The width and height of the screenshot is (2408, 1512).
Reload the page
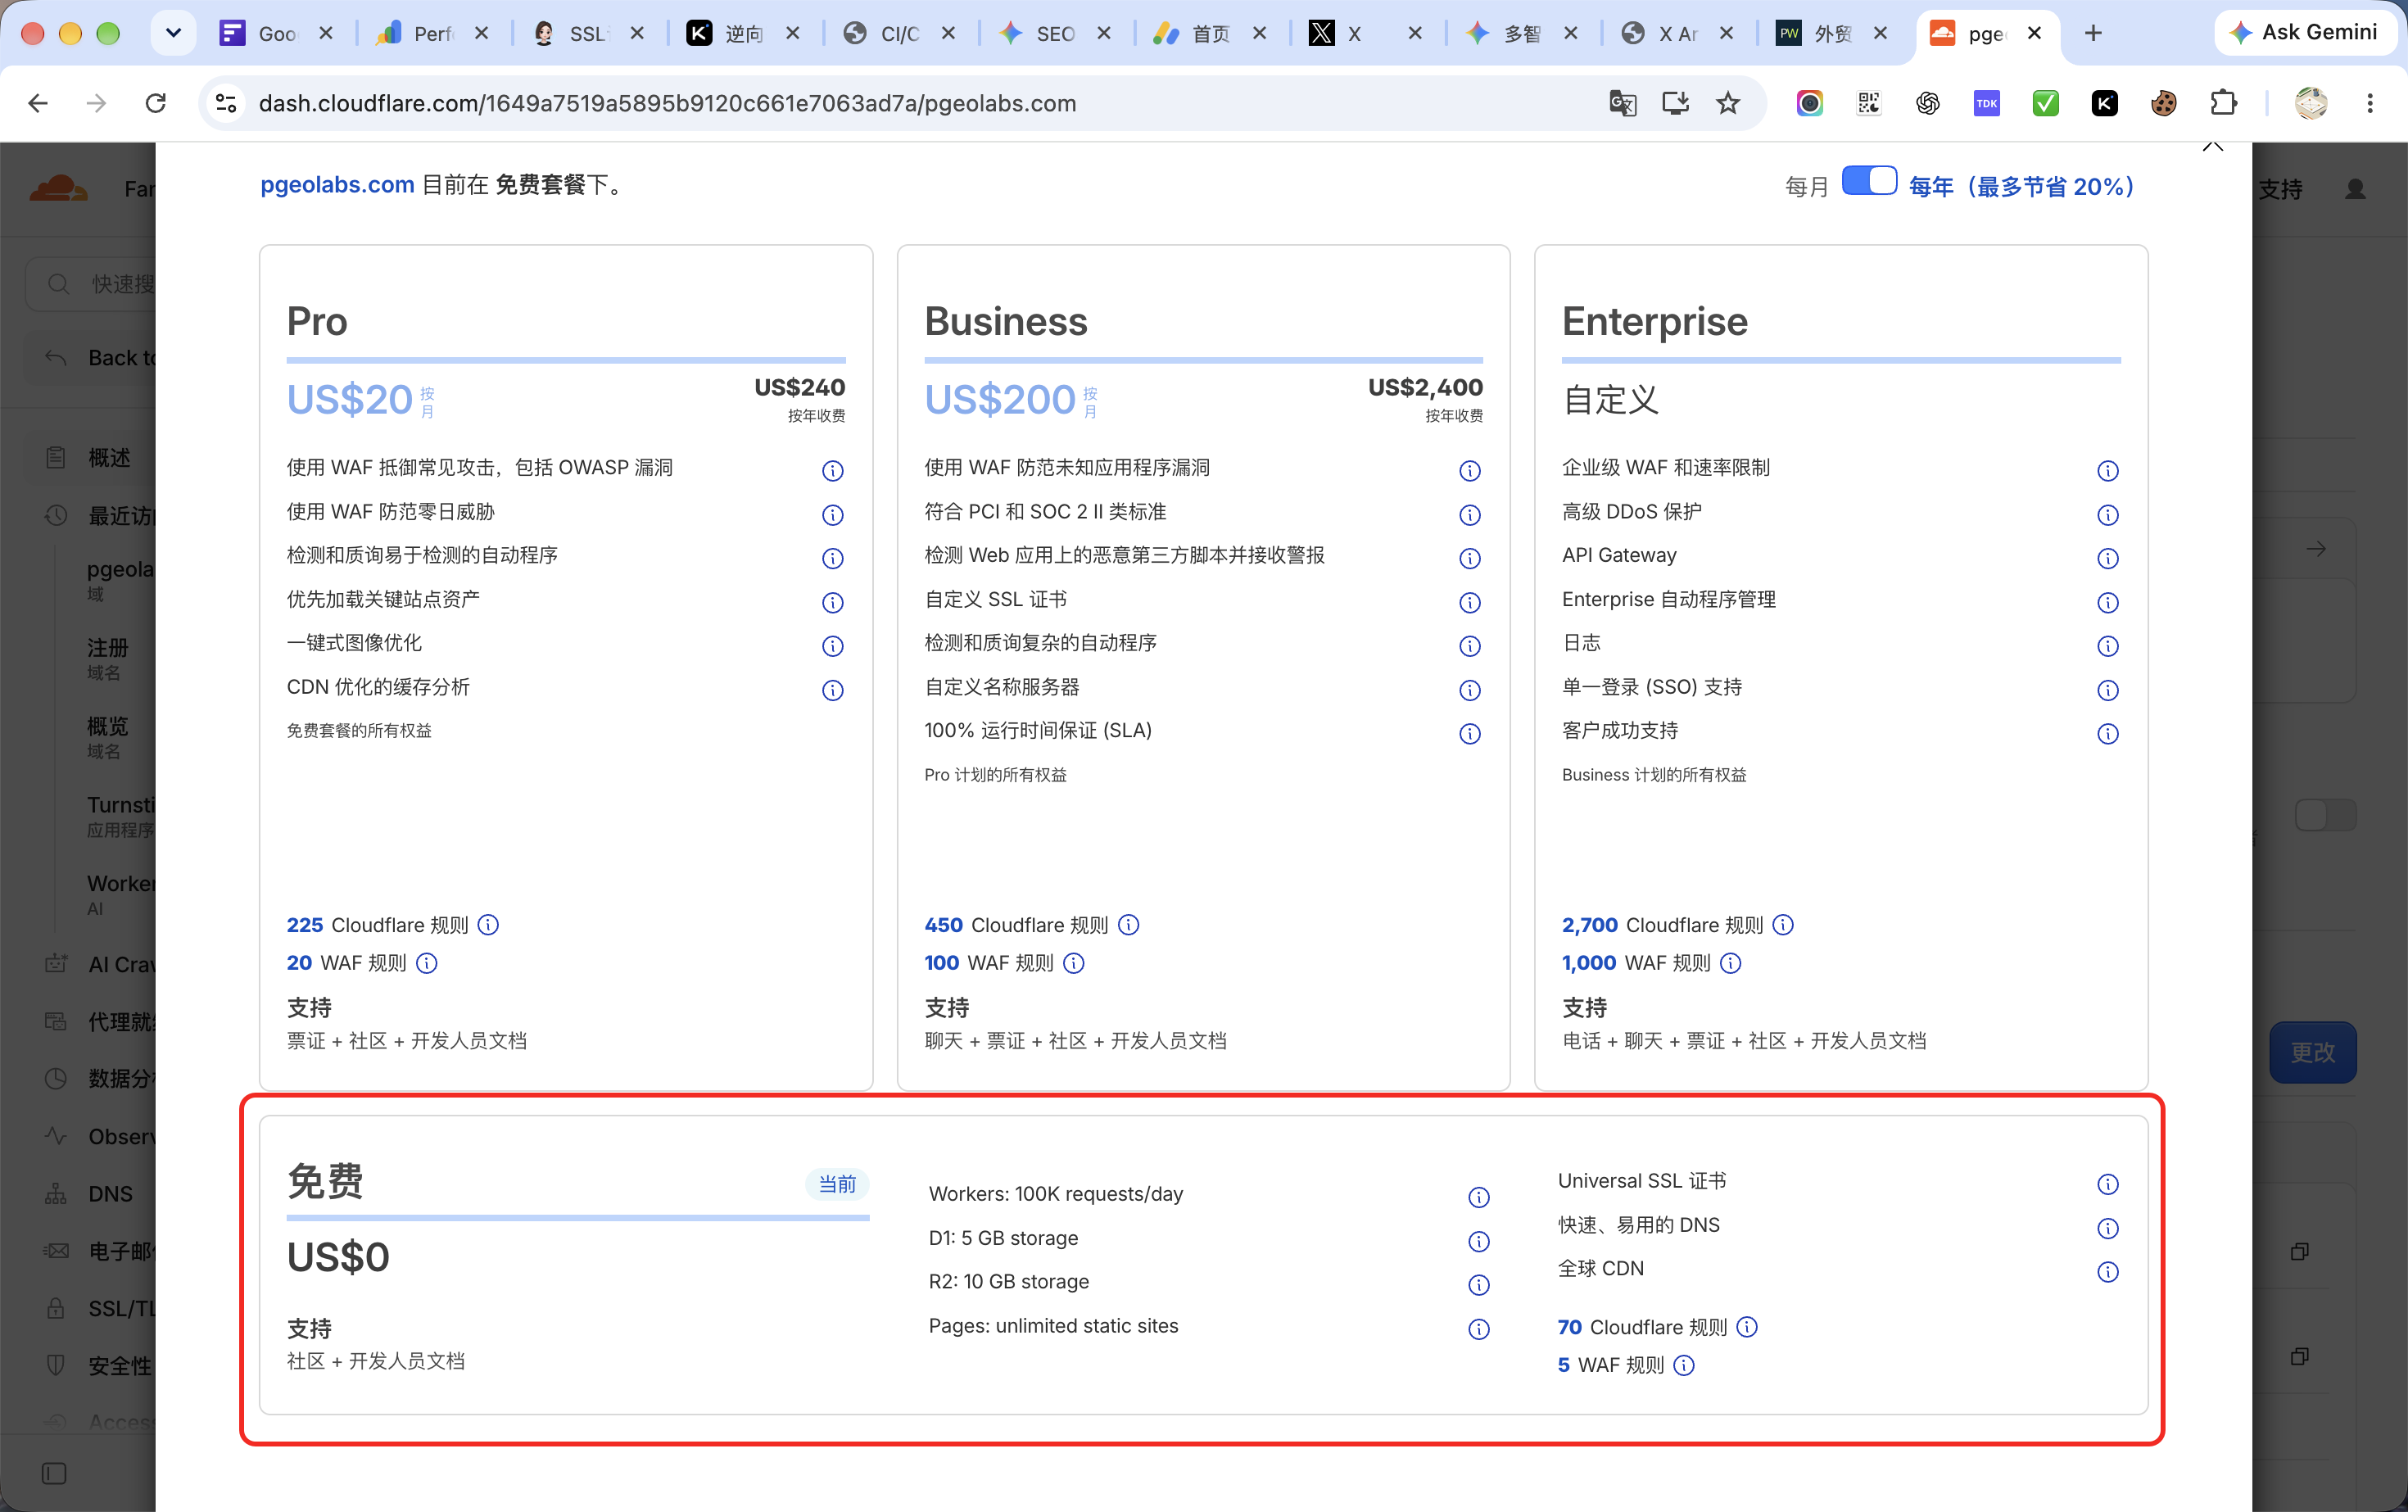tap(156, 103)
